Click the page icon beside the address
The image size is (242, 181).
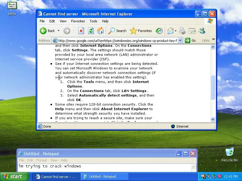click(x=55, y=41)
